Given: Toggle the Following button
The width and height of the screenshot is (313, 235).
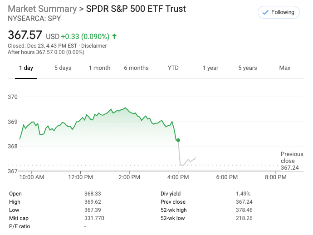Looking at the screenshot, I should point(278,13).
